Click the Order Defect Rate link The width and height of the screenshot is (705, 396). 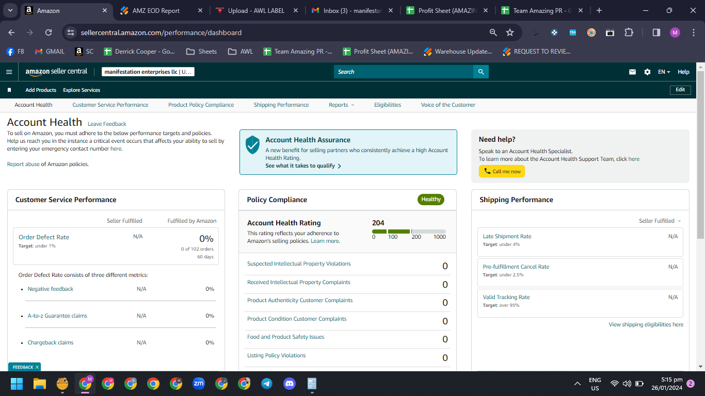(x=44, y=237)
